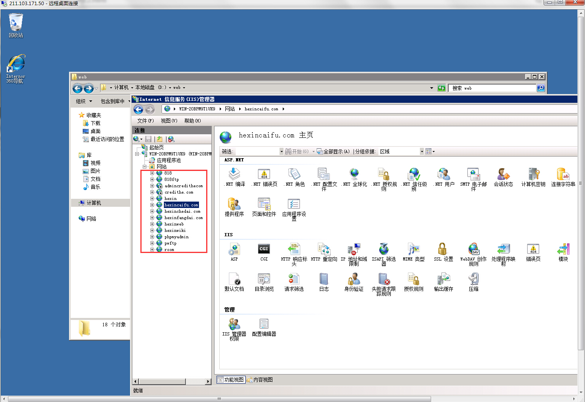Open 组织 dropdown in web window
Image resolution: width=585 pixels, height=402 pixels.
click(84, 101)
